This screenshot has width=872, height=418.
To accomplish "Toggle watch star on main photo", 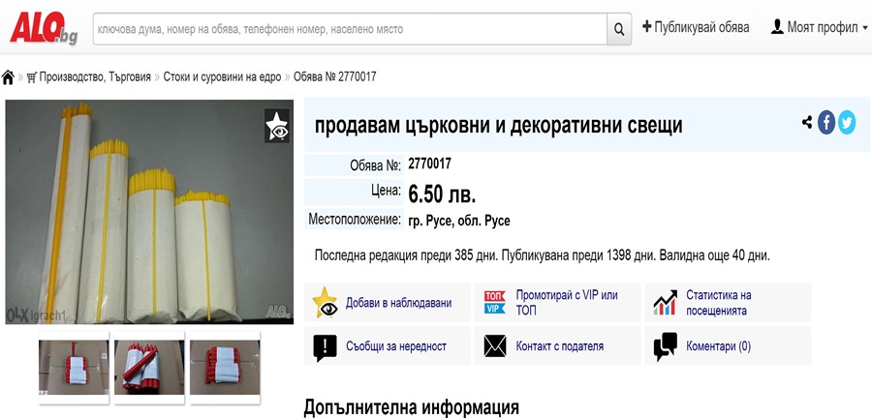I will pyautogui.click(x=277, y=126).
